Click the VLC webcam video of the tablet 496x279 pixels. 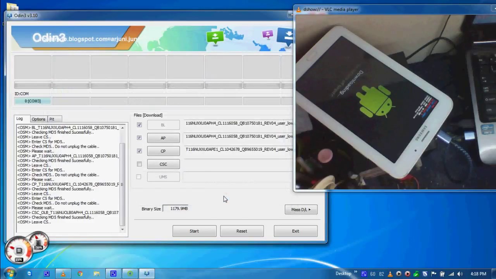(396, 102)
